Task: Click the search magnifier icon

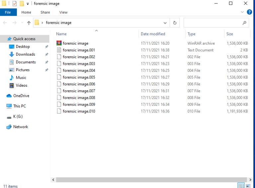Action: [244, 23]
